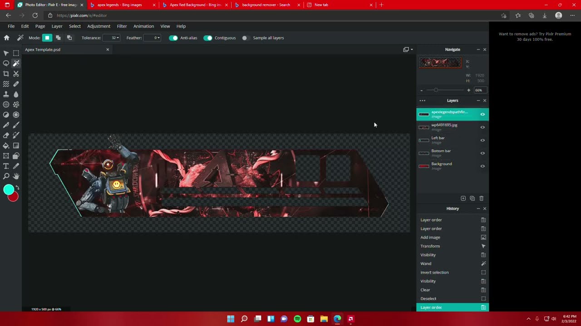Click the Home icon in options bar
Screen dimensions: 581x326
click(x=6, y=38)
